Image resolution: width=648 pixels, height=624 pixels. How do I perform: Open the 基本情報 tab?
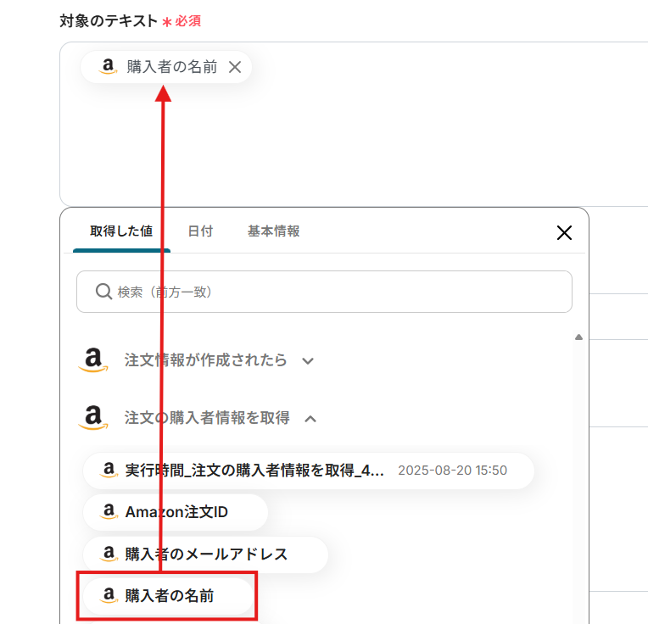[274, 231]
